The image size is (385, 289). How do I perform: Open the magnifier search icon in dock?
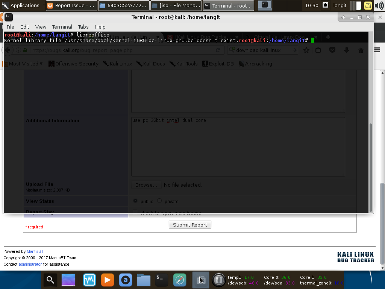pyautogui.click(x=50, y=280)
